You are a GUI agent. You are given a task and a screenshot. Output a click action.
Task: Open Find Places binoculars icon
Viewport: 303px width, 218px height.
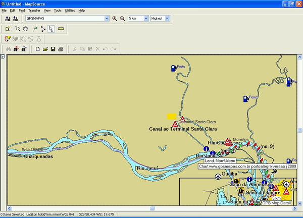click(x=8, y=49)
